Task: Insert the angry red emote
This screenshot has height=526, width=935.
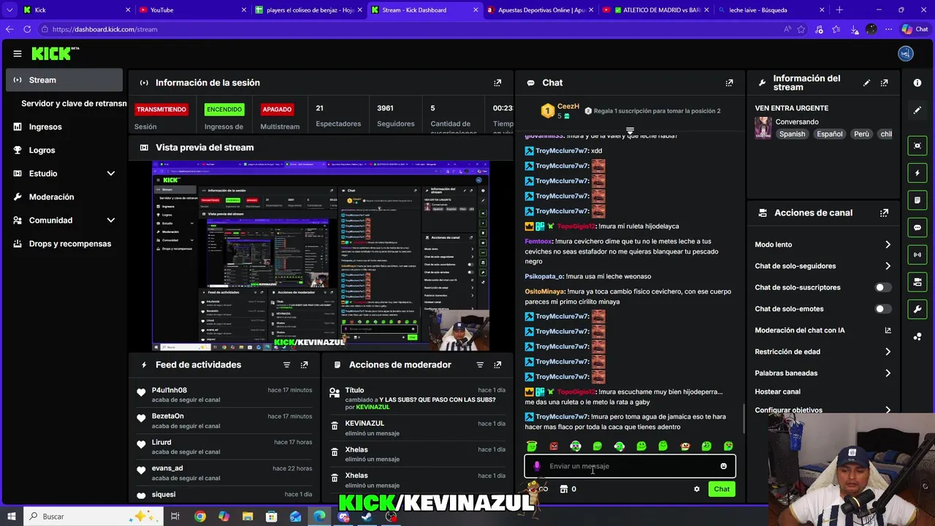Action: 554,446
